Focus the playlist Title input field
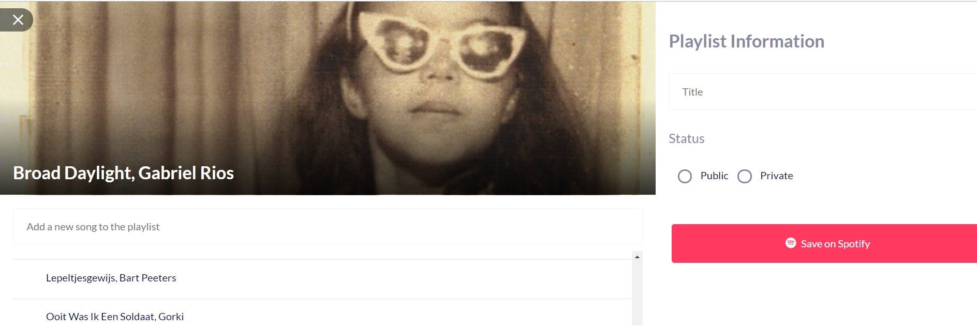 coord(823,92)
